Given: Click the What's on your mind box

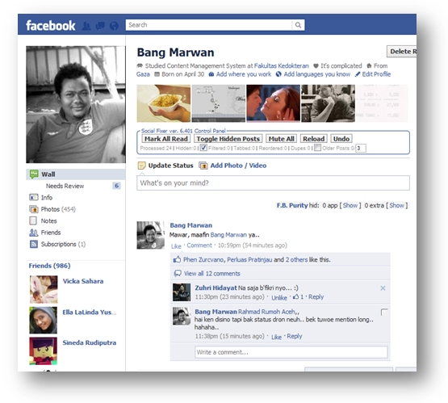Looking at the screenshot, I should pos(273,183).
